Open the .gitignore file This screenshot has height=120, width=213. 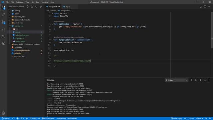[x=26, y=47]
